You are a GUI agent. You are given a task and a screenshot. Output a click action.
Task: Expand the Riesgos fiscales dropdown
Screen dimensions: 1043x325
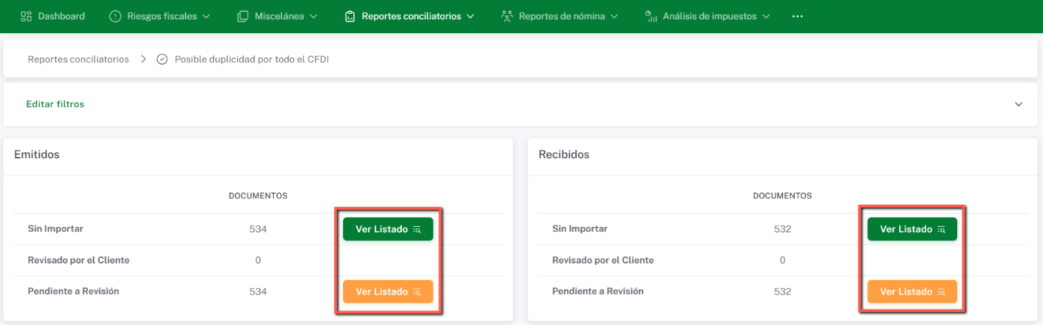(206, 16)
